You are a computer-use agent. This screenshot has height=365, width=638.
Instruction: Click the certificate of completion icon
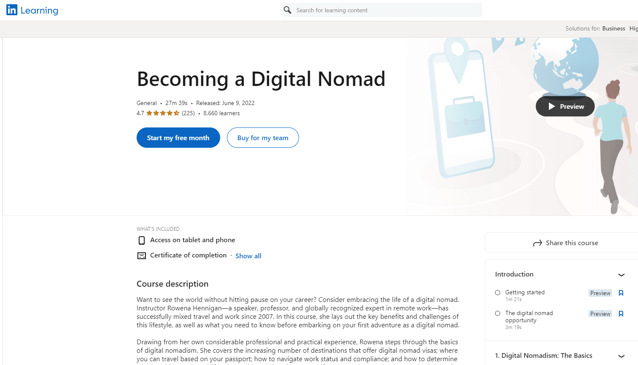pyautogui.click(x=142, y=256)
